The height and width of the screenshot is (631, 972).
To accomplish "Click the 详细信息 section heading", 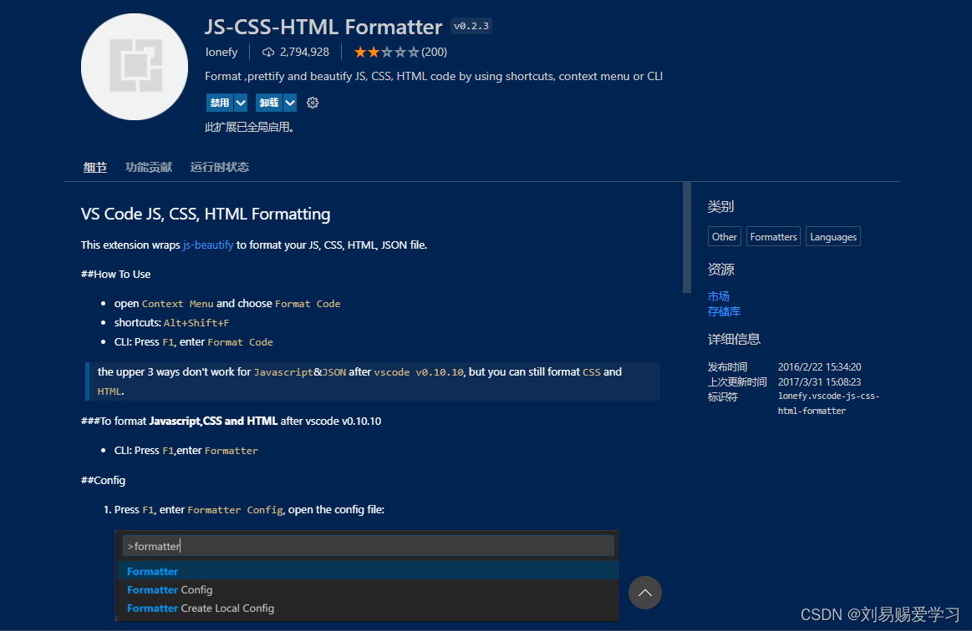I will (734, 340).
